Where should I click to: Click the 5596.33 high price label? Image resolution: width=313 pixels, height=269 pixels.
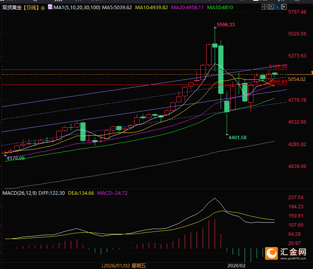tap(225, 25)
